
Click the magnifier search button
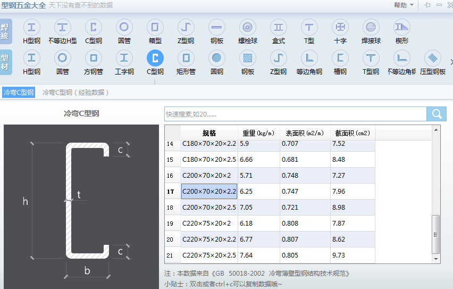click(437, 114)
